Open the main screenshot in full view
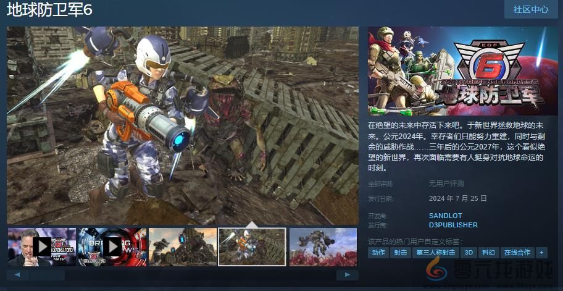Image resolution: width=563 pixels, height=291 pixels. 183,125
